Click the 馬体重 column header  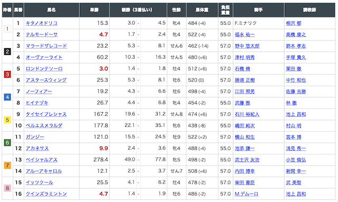(x=202, y=10)
